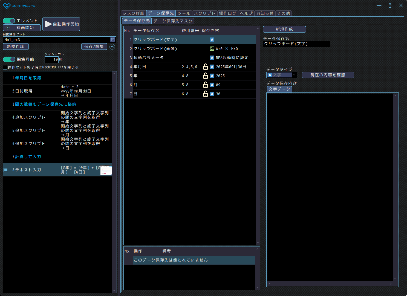Collapse the panel with the circular chevron-up button
The height and width of the screenshot is (296, 407).
[112, 47]
